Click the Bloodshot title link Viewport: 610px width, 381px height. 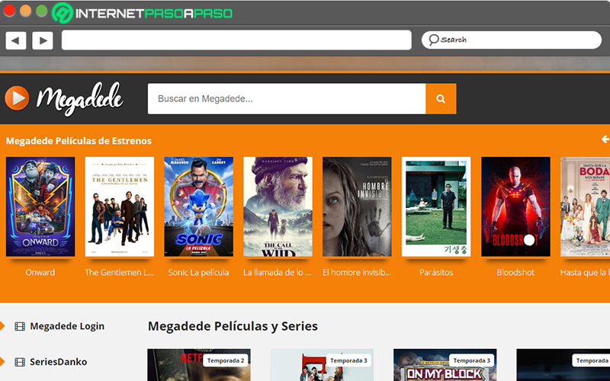coord(515,272)
